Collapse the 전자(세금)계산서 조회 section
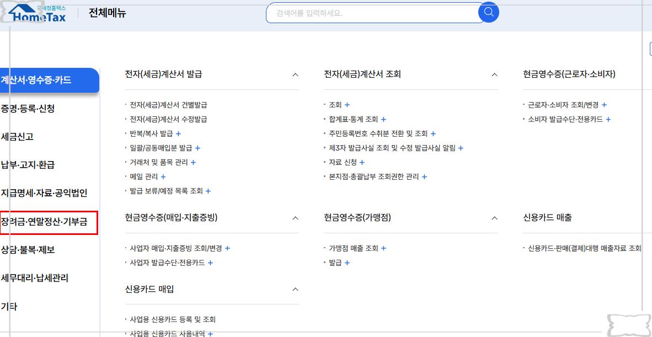The width and height of the screenshot is (652, 337). [494, 74]
